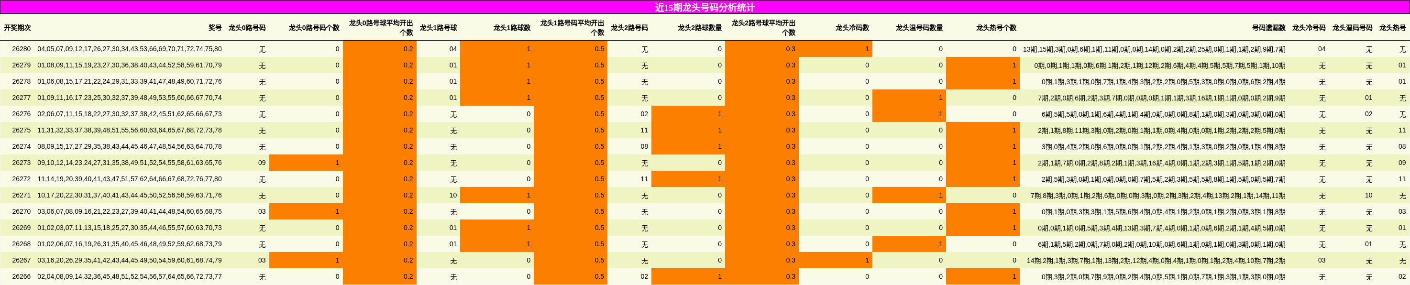Image resolution: width=1410 pixels, height=285 pixels.
Task: Click winning numbers starting 04,05,07,09,12
Action: [130, 49]
